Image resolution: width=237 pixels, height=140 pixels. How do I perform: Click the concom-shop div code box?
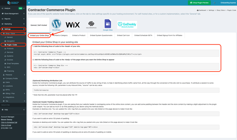(126, 66)
